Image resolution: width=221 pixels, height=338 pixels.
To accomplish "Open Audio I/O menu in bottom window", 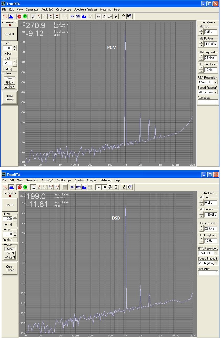I will tap(47, 180).
